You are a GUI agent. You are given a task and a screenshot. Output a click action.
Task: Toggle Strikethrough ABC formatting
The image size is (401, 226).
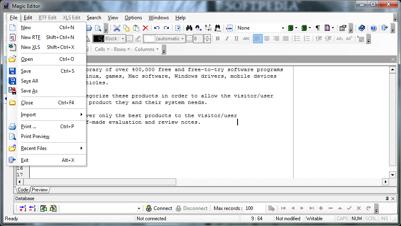coord(246,39)
